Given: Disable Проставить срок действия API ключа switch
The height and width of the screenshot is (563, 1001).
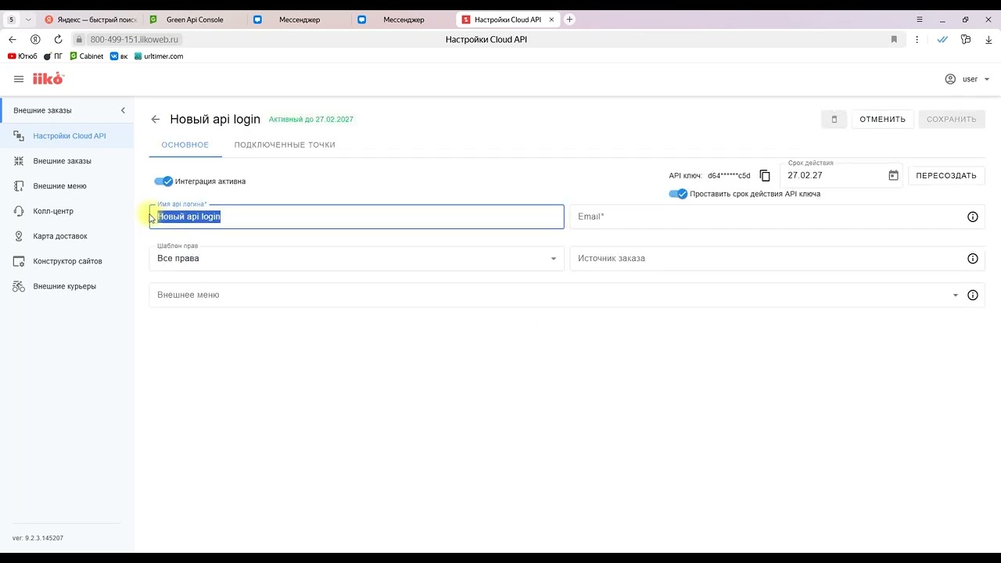Looking at the screenshot, I should pyautogui.click(x=678, y=194).
